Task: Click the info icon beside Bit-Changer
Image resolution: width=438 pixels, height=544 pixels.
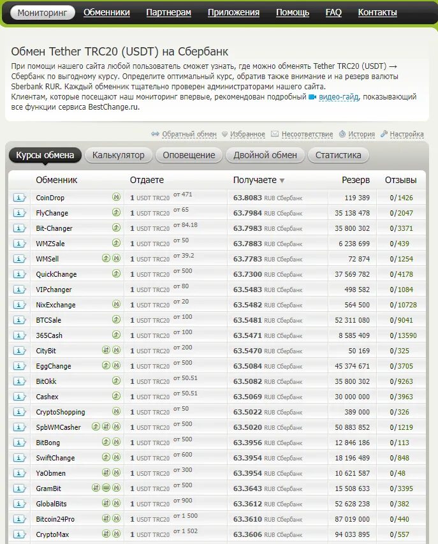Action: [x=19, y=228]
